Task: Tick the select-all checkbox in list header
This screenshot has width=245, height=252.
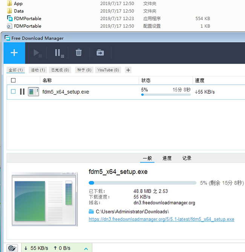Action: coord(13,80)
